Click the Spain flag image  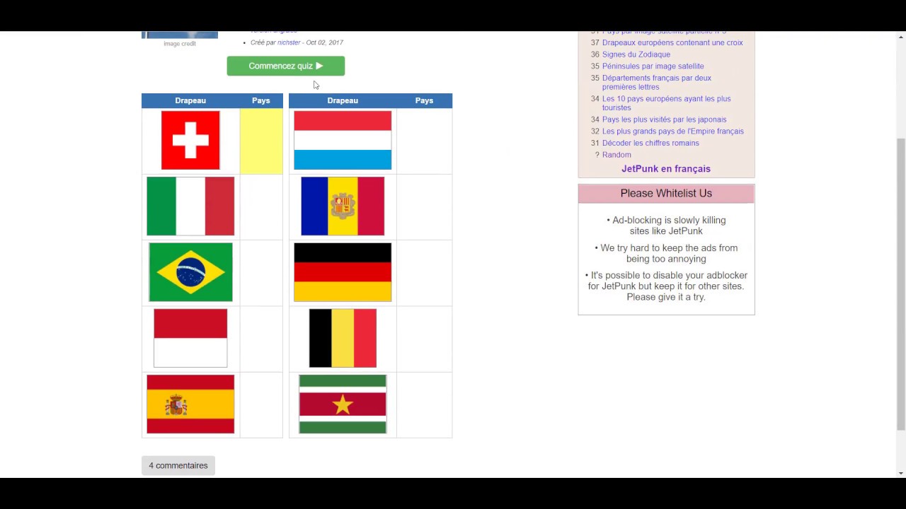coord(190,404)
